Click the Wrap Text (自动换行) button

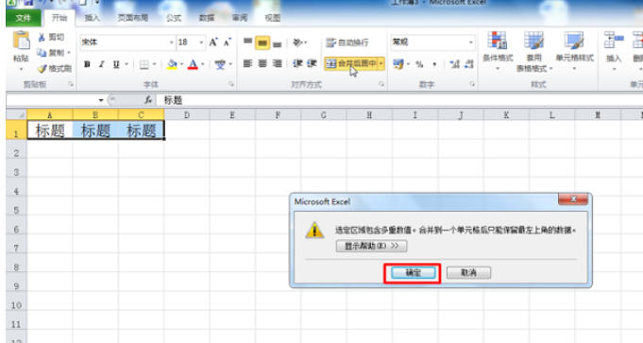(347, 43)
